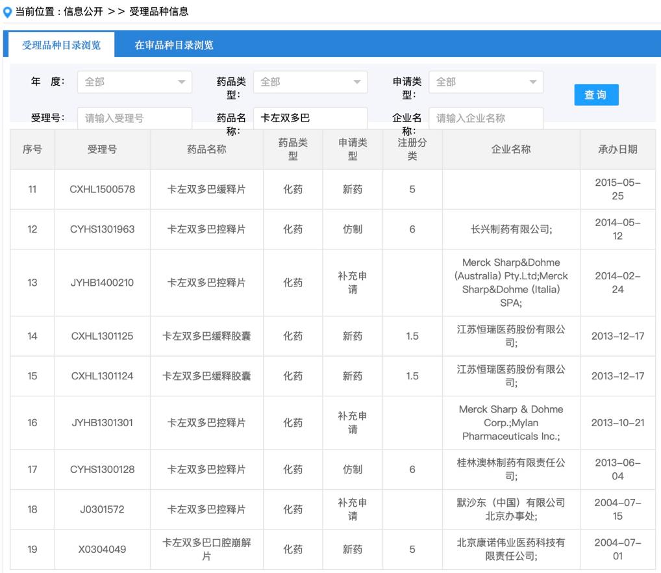This screenshot has height=573, width=661.
Task: Click drug name 卡左双多巴口腔崩解片
Action: [x=206, y=550]
